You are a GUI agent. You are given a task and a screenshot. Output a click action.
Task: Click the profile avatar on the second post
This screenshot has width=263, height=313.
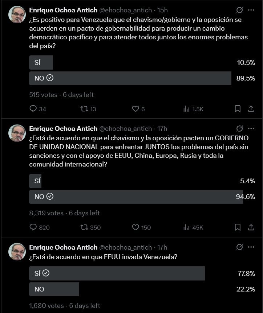click(x=17, y=133)
